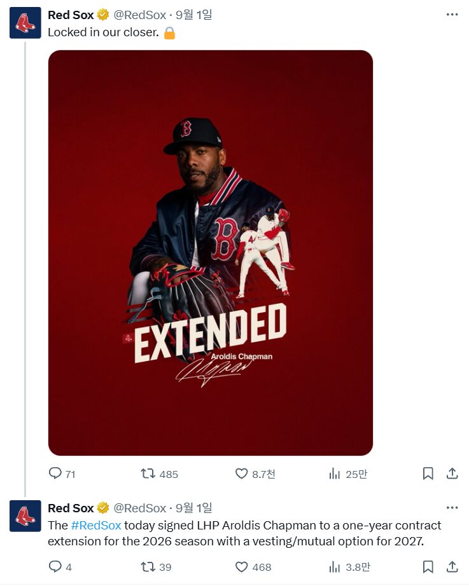The height and width of the screenshot is (586, 469).
Task: Bookmark the 'Locked in our closer' tweet
Action: pos(428,474)
